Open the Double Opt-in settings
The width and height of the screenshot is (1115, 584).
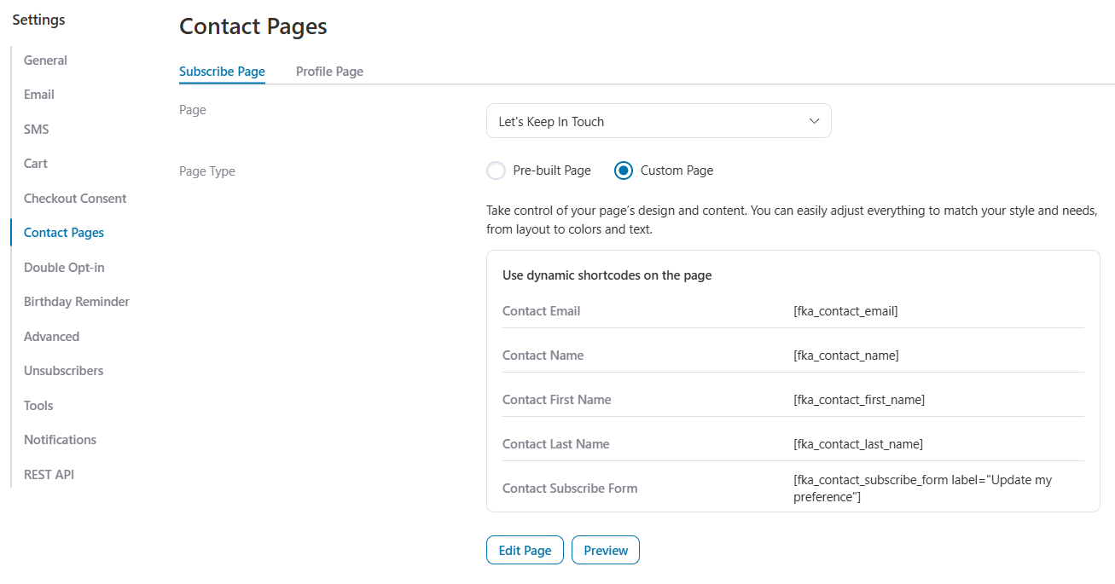[x=64, y=267]
